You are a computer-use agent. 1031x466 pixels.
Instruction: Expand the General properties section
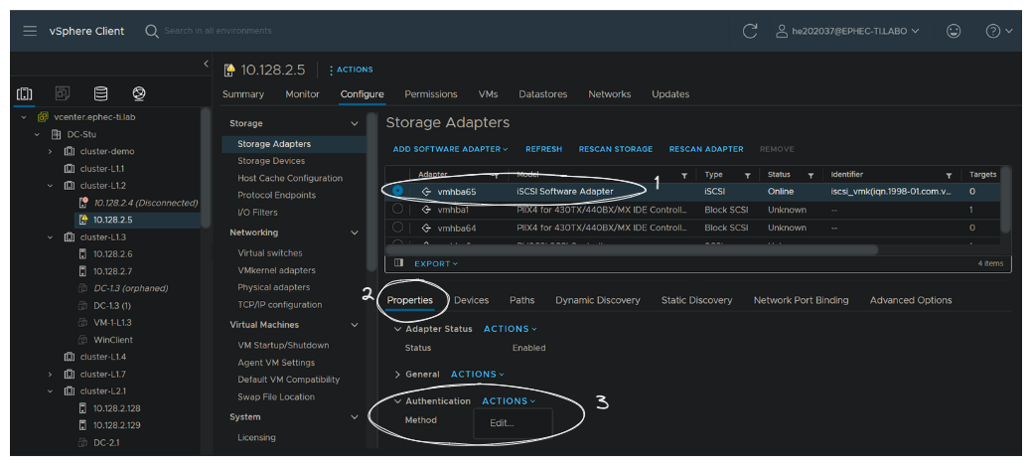[x=397, y=375]
